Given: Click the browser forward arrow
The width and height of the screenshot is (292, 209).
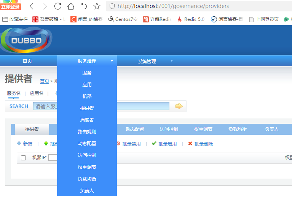Looking at the screenshot, I should pyautogui.click(x=45, y=6).
